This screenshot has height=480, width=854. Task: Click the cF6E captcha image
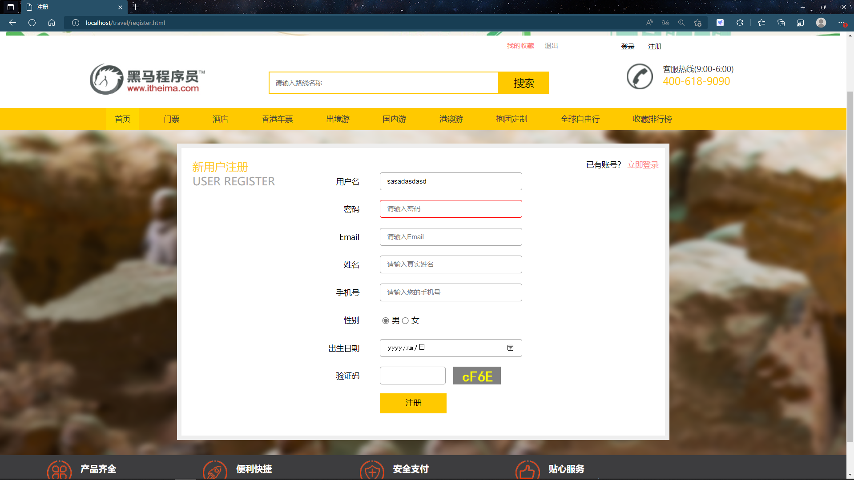[x=477, y=376]
